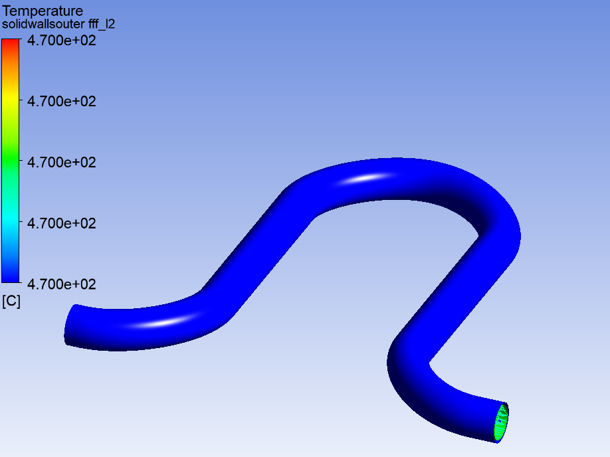Pick the red top of the color bar

pyautogui.click(x=11, y=44)
